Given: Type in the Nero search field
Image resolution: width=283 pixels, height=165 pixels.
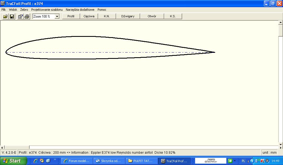Looking at the screenshot, I should (211, 161).
